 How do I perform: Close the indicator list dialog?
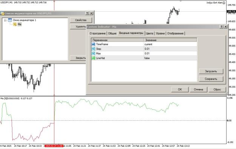point(91,13)
